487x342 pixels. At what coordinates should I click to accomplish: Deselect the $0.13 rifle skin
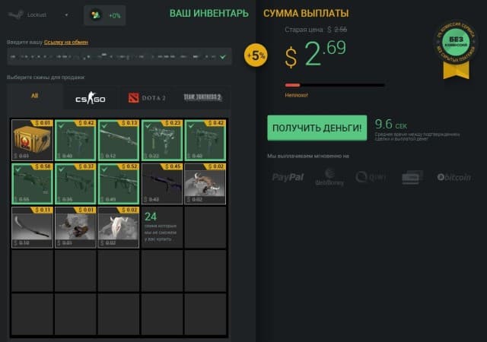119,141
